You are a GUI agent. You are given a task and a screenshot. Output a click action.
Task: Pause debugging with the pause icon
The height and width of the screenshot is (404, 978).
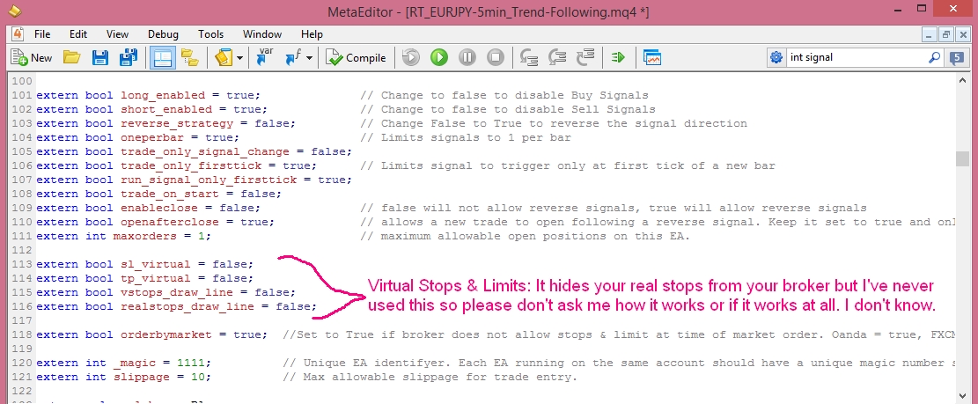(x=467, y=58)
